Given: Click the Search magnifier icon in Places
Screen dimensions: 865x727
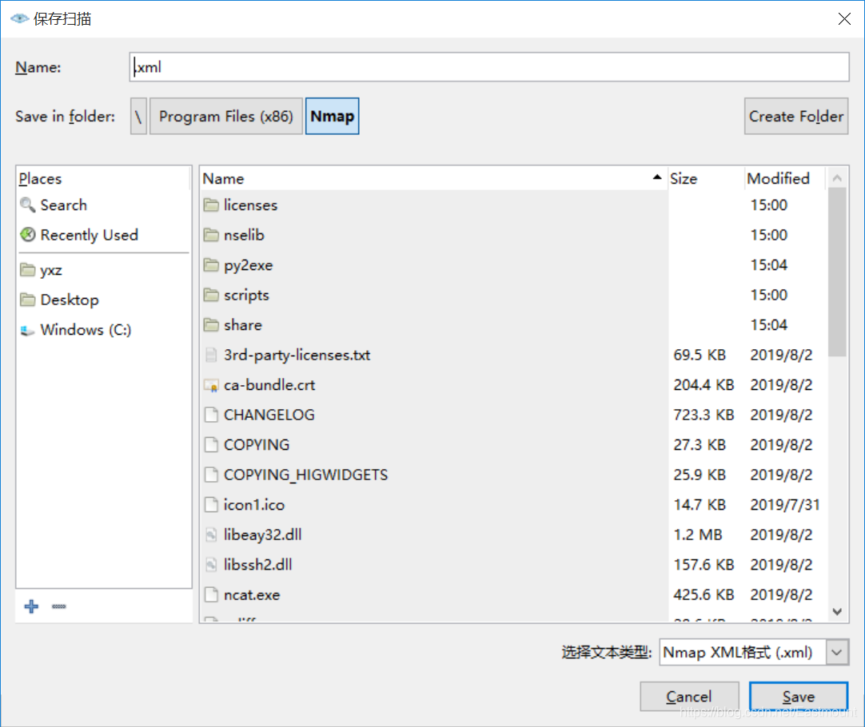Looking at the screenshot, I should (x=28, y=205).
